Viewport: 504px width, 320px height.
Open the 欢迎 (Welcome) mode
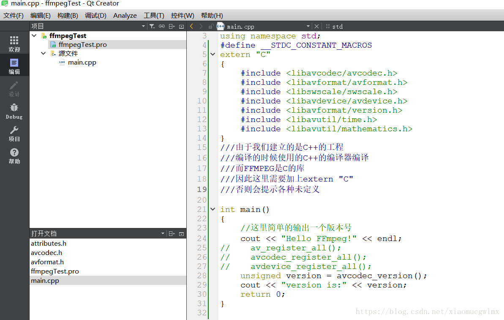click(x=14, y=44)
